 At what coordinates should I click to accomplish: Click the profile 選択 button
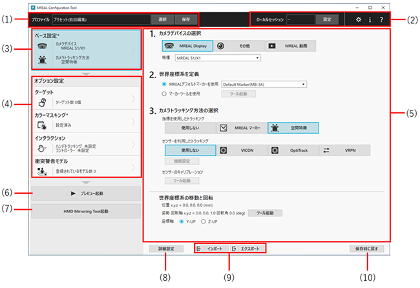click(x=162, y=19)
